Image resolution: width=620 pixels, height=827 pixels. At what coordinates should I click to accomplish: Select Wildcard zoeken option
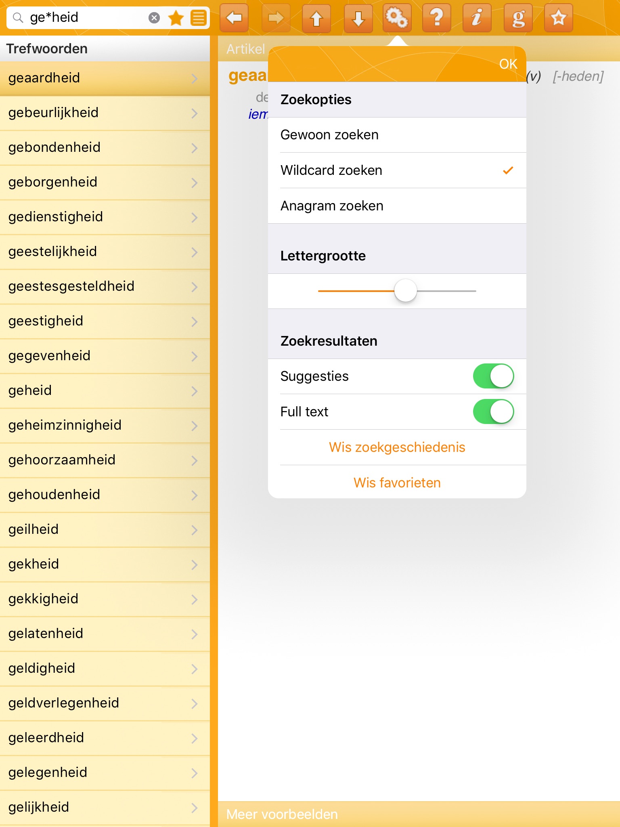397,170
